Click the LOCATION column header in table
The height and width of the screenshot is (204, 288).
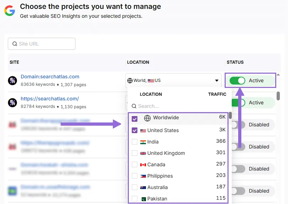coord(138,62)
